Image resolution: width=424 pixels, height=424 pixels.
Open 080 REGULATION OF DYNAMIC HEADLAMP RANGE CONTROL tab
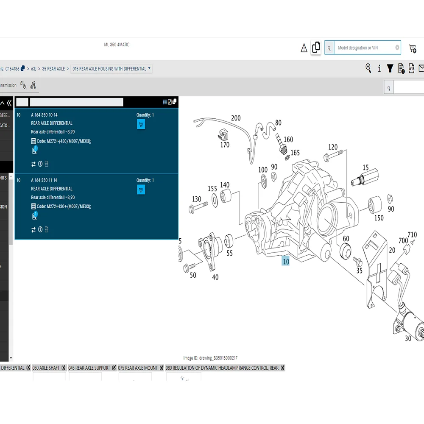coord(222,368)
